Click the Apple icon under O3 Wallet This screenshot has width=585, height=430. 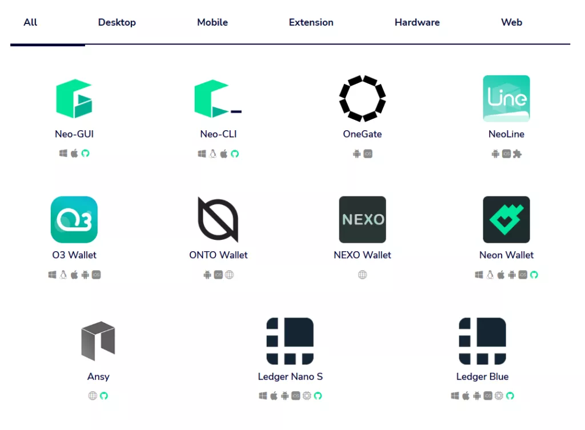coord(74,275)
